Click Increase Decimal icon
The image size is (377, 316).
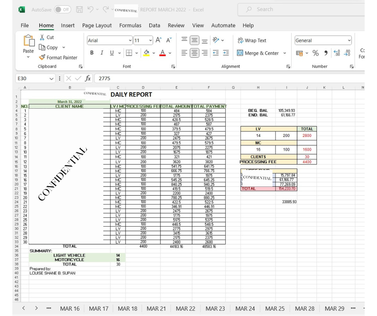[x=336, y=53]
